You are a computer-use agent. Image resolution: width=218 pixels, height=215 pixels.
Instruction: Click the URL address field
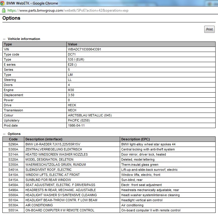(68, 10)
